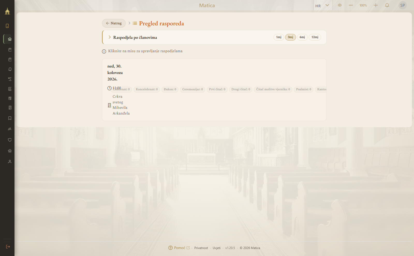The height and width of the screenshot is (256, 414).
Task: Toggle the eye visibility icon in header
Action: click(x=340, y=5)
